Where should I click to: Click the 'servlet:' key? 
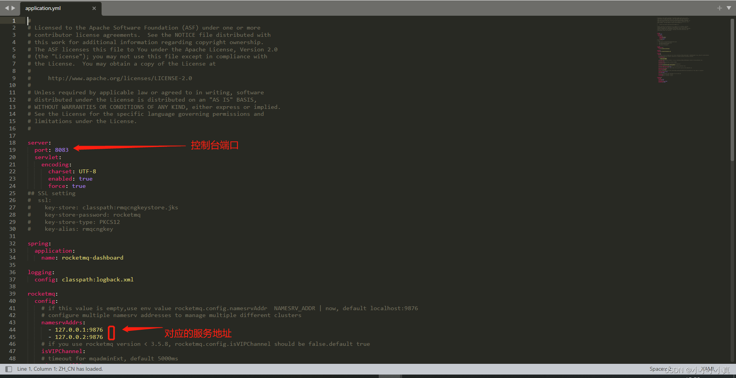click(x=48, y=157)
